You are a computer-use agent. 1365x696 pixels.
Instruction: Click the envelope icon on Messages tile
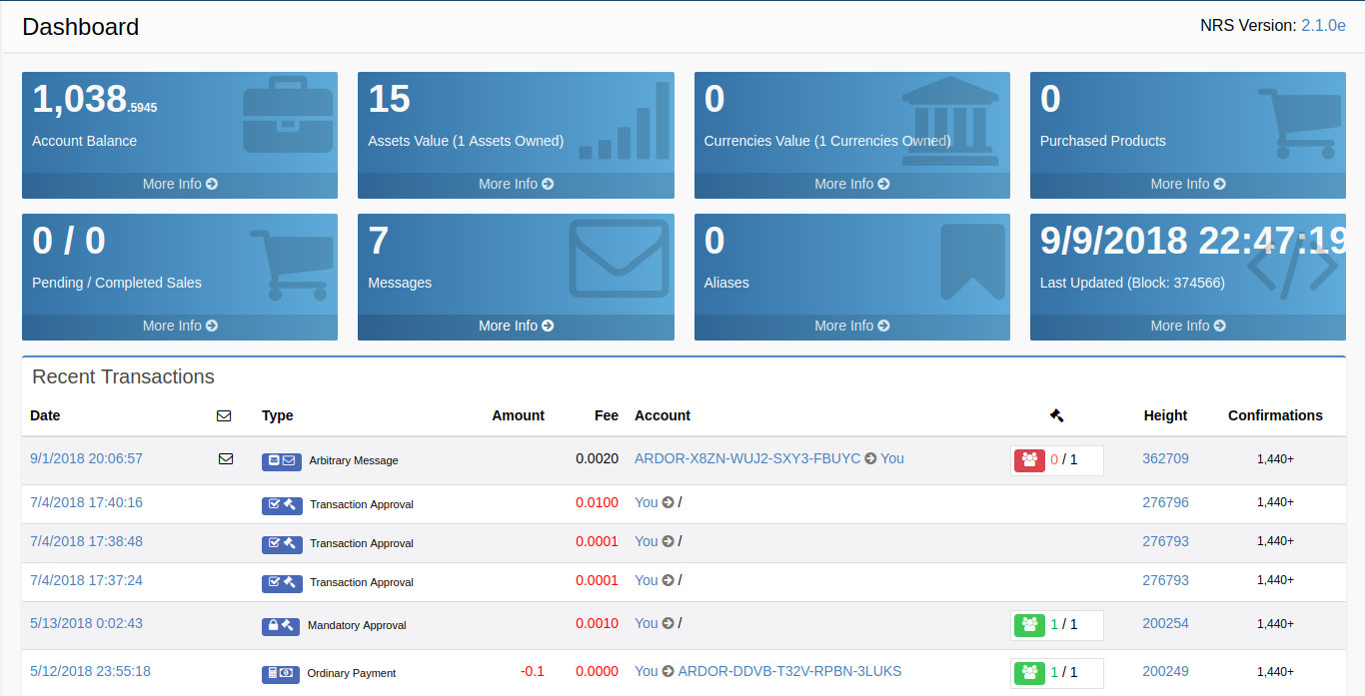point(619,259)
